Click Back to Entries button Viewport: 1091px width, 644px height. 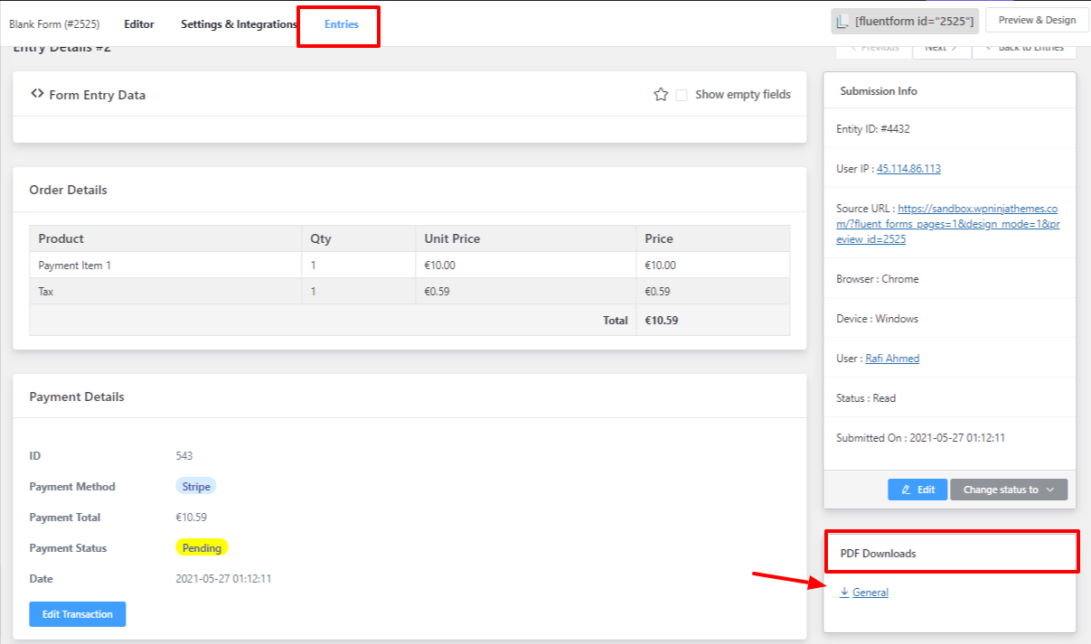(x=1024, y=49)
